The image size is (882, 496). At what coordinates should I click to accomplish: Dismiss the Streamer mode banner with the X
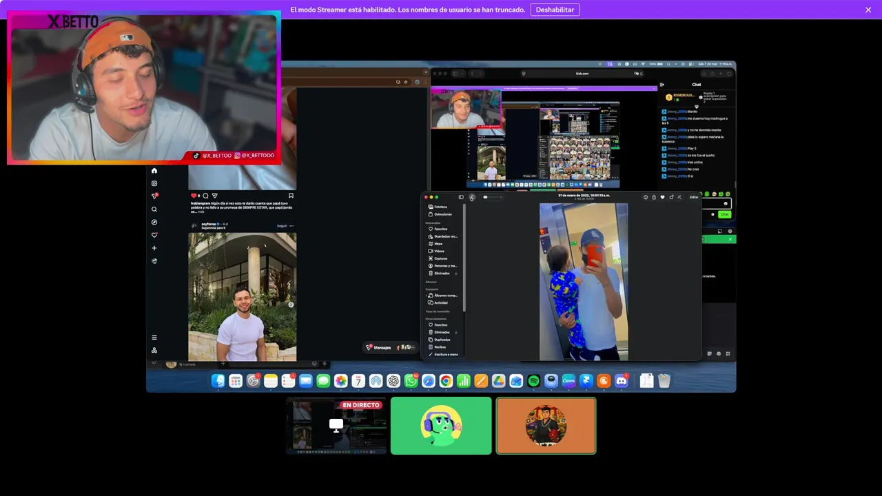[868, 10]
